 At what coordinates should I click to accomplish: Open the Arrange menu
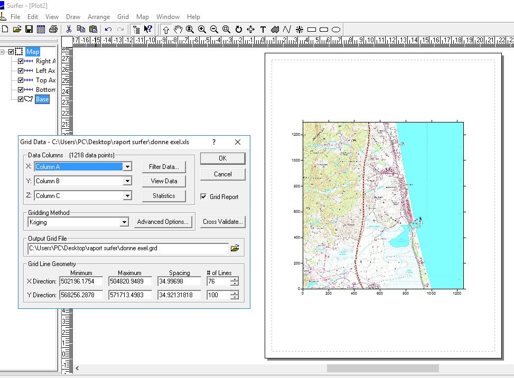pyautogui.click(x=99, y=17)
